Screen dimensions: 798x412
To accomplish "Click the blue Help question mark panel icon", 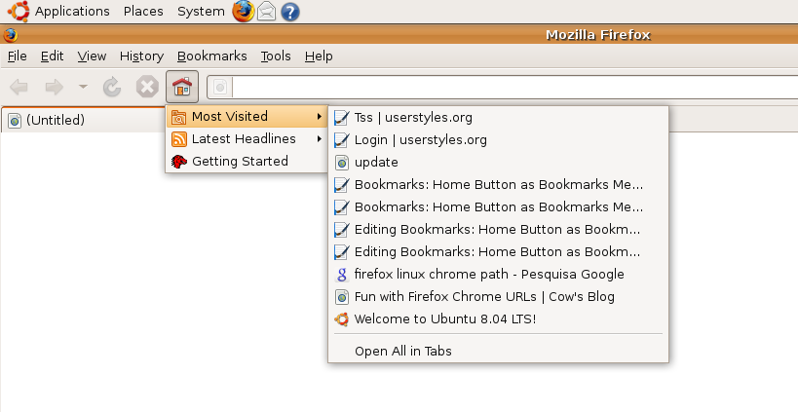I will point(290,12).
